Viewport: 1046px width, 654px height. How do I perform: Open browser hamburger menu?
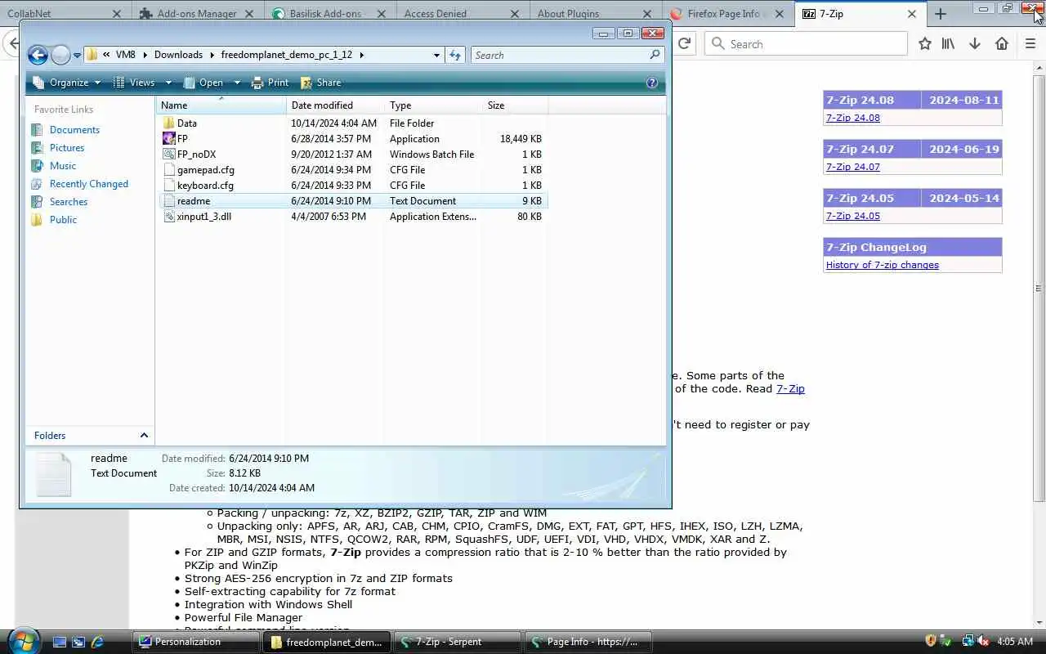click(1030, 43)
